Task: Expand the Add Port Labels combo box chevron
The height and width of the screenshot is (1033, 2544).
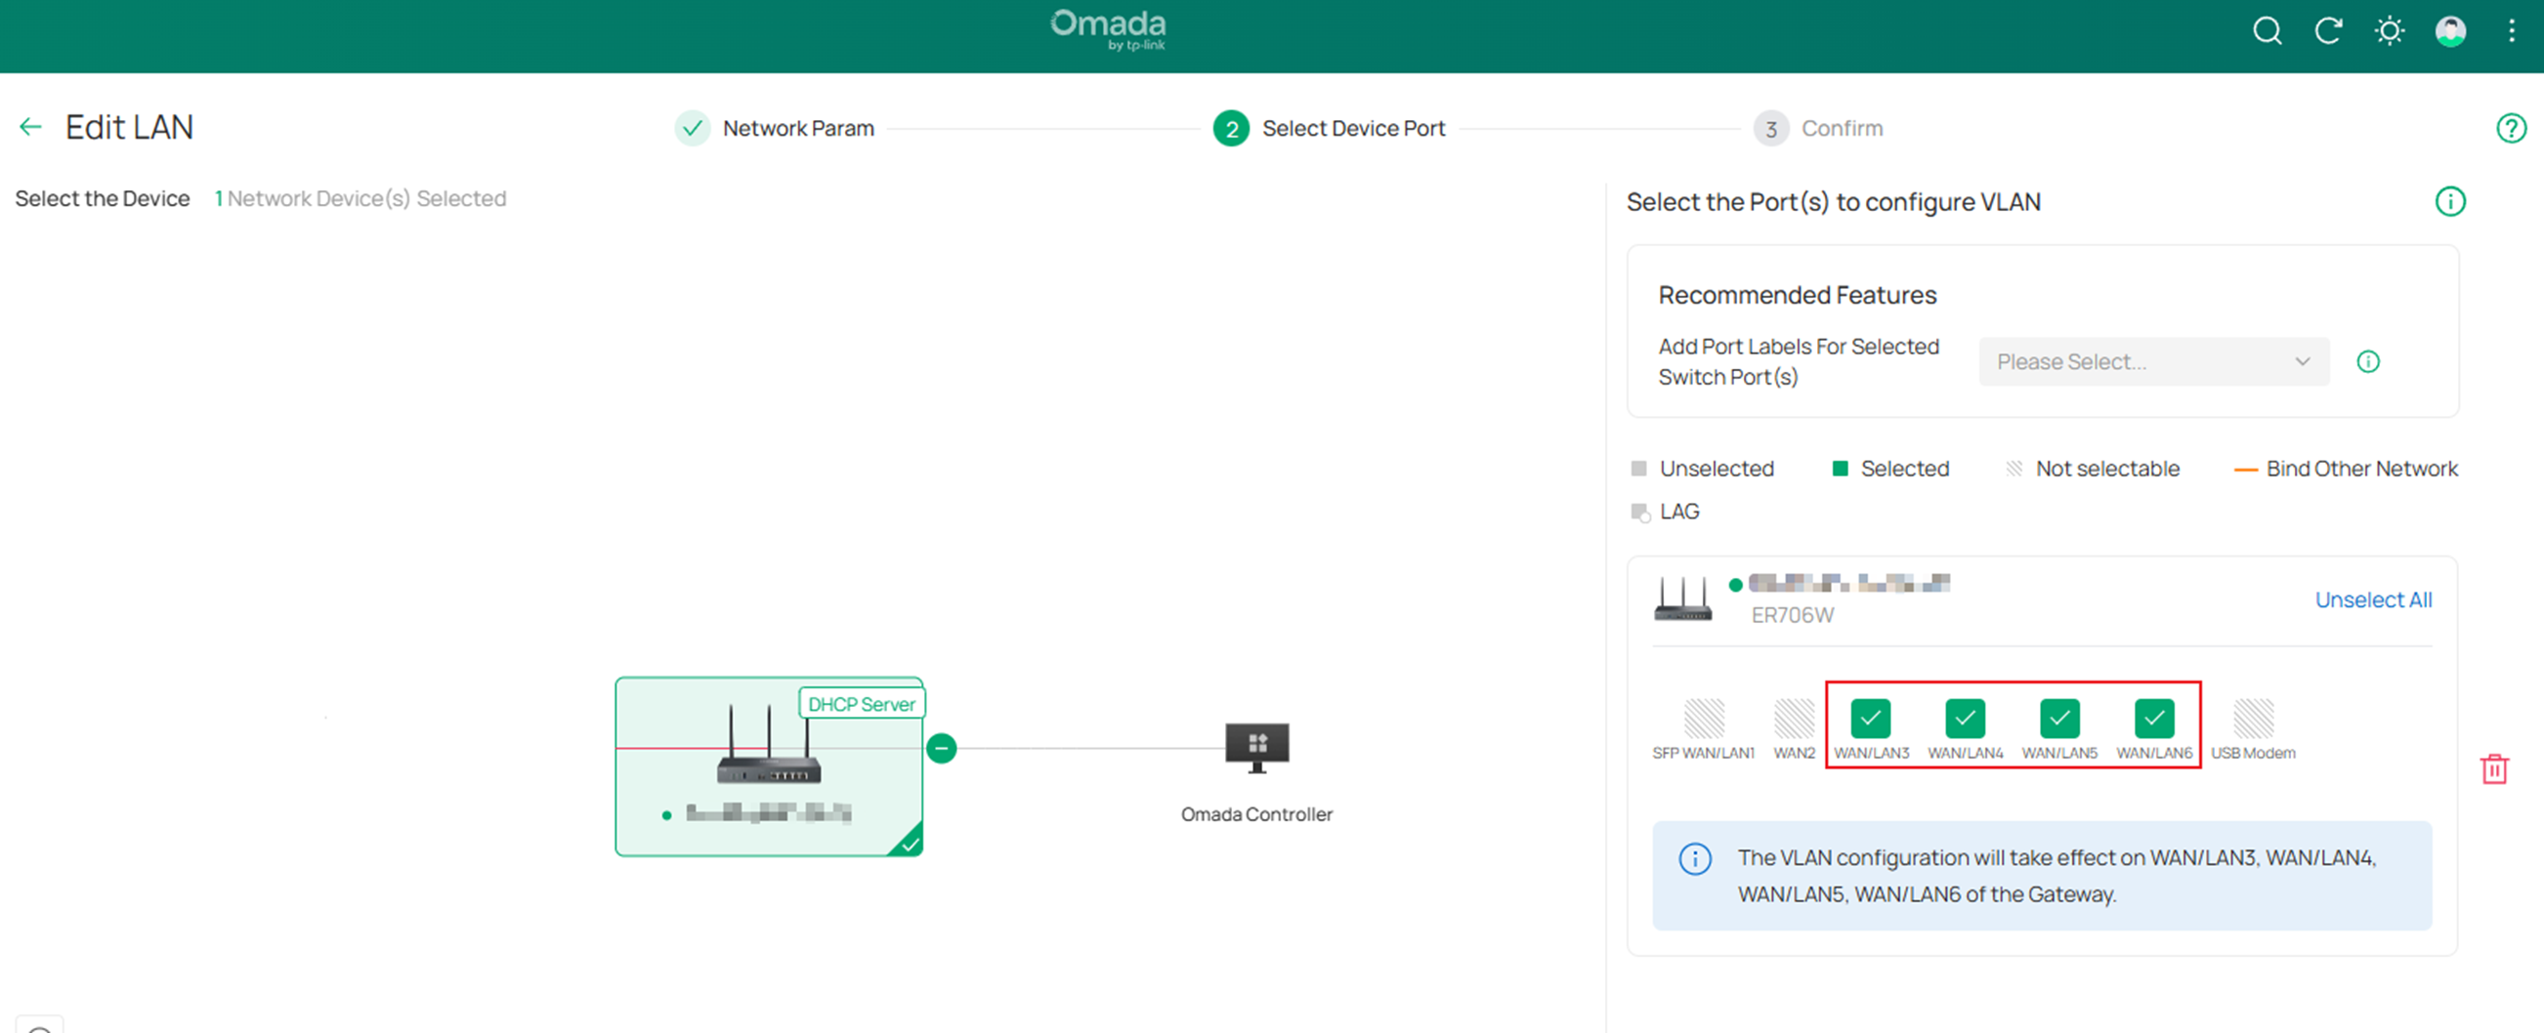Action: (x=2303, y=361)
